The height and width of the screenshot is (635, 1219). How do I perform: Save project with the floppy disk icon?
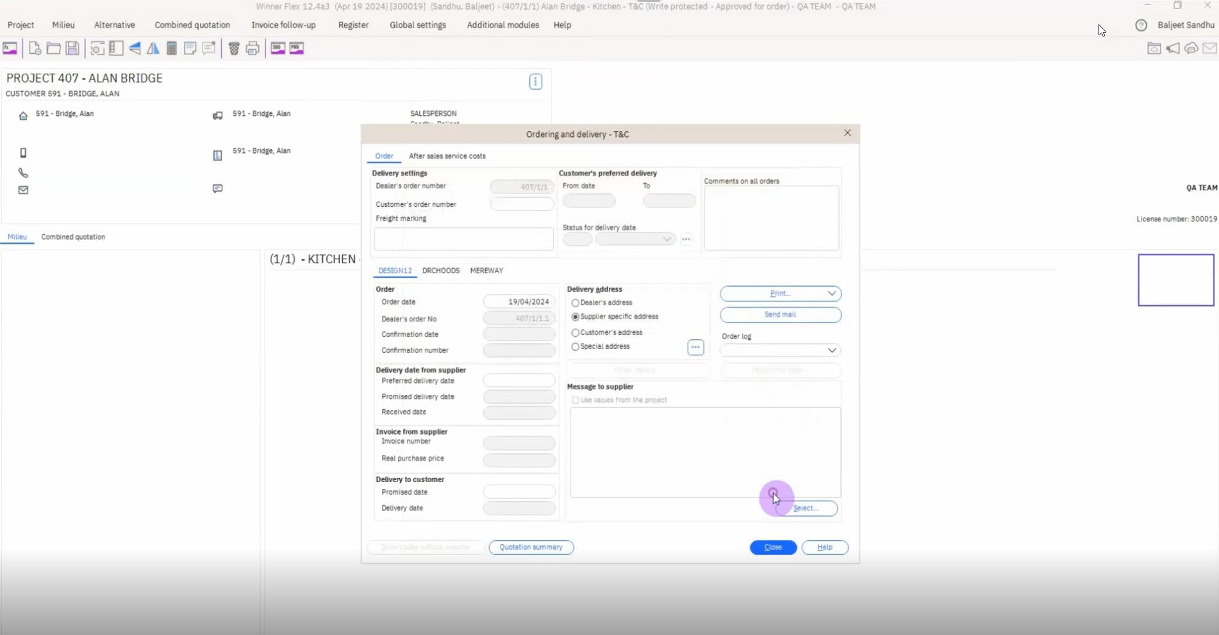point(72,49)
